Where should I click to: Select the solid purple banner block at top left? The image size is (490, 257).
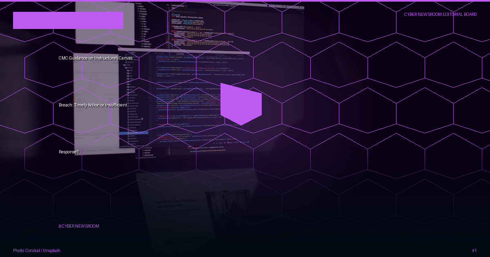(68, 20)
